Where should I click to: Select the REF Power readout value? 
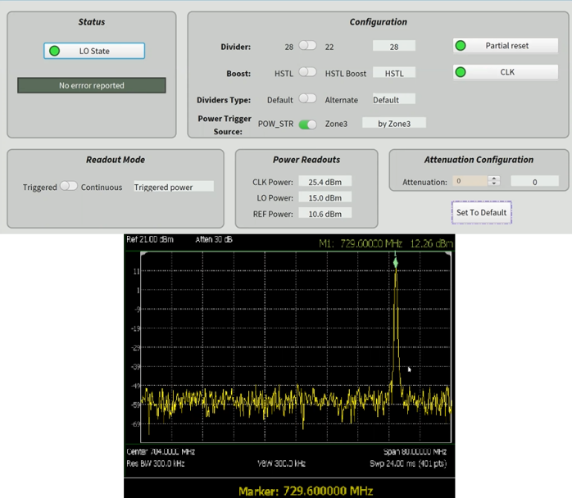[x=325, y=213]
